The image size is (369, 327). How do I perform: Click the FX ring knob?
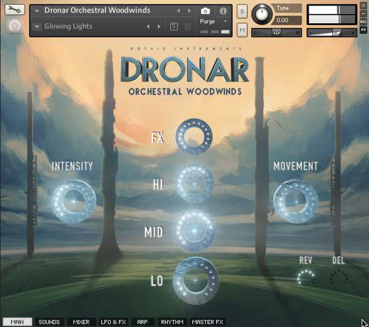[194, 137]
